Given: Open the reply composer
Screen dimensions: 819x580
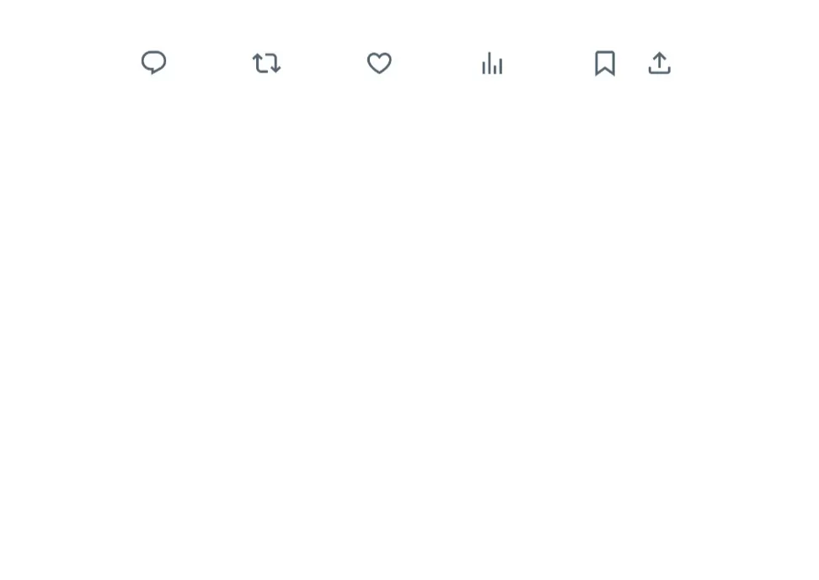Looking at the screenshot, I should tap(153, 63).
